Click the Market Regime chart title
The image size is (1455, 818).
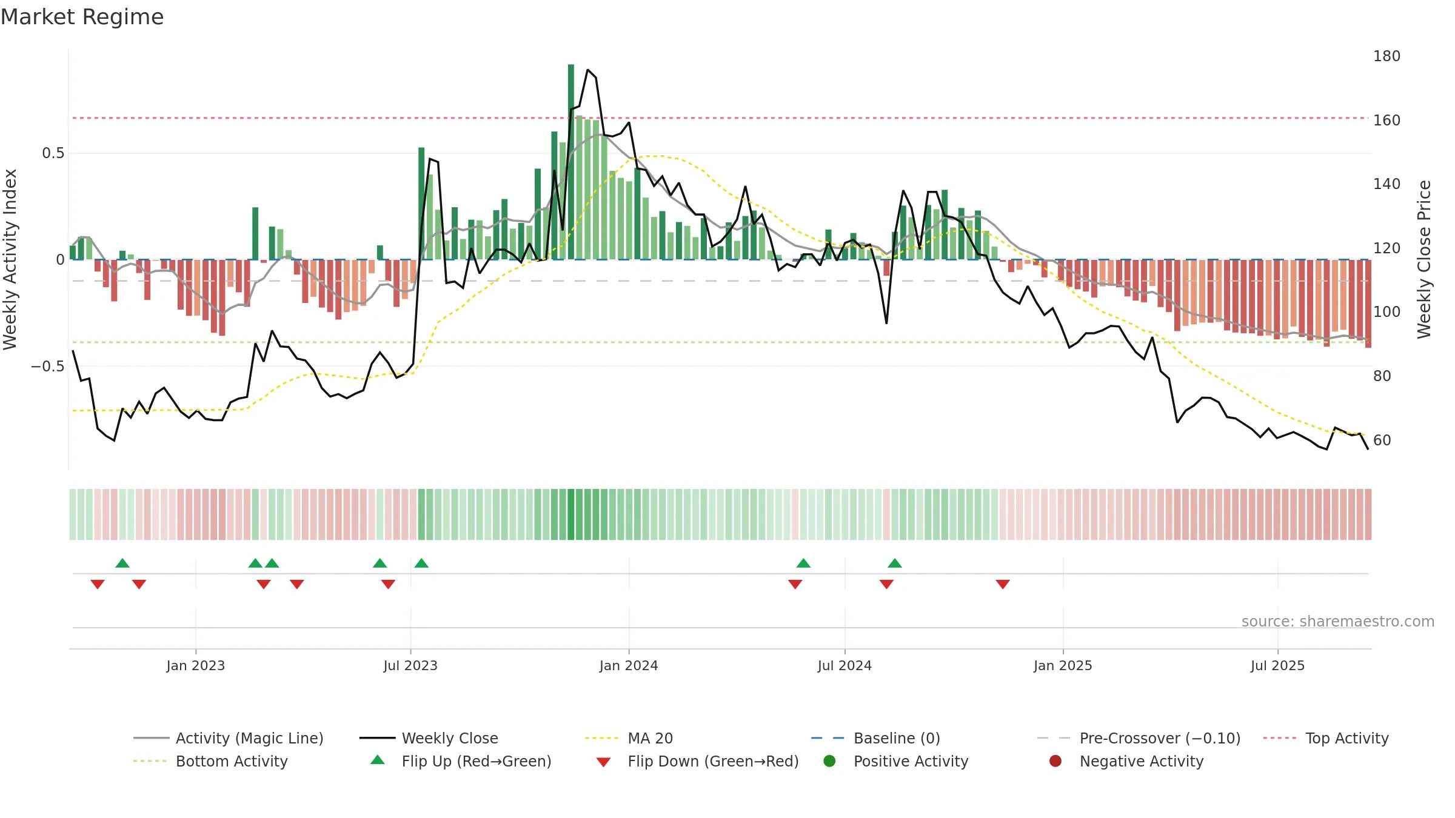82,17
